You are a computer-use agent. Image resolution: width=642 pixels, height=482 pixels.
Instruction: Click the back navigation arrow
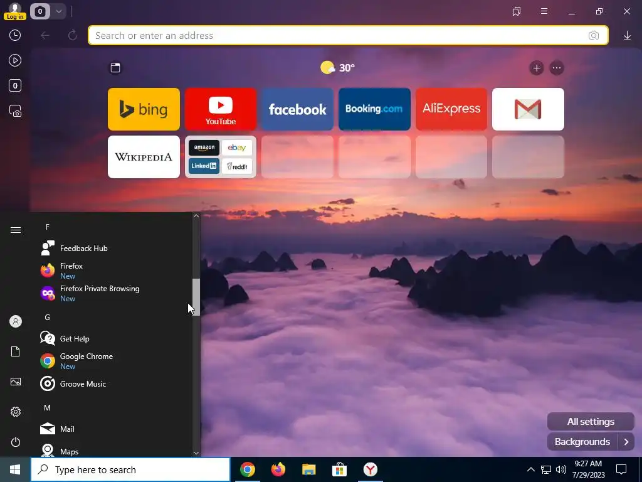point(45,35)
